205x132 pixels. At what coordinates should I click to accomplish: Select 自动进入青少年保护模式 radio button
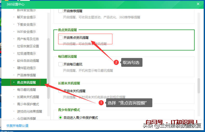pyautogui.click(x=60, y=118)
